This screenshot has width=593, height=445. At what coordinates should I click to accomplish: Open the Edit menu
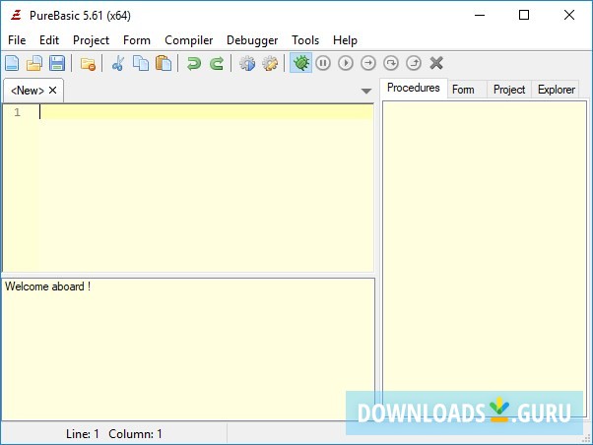(x=49, y=40)
